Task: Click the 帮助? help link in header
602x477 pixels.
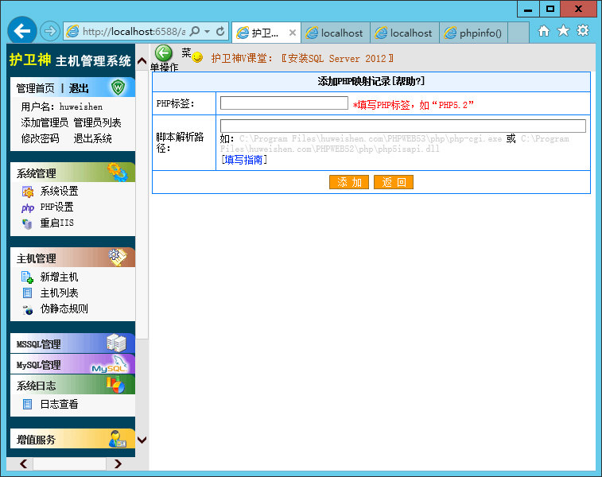Action: pyautogui.click(x=408, y=81)
